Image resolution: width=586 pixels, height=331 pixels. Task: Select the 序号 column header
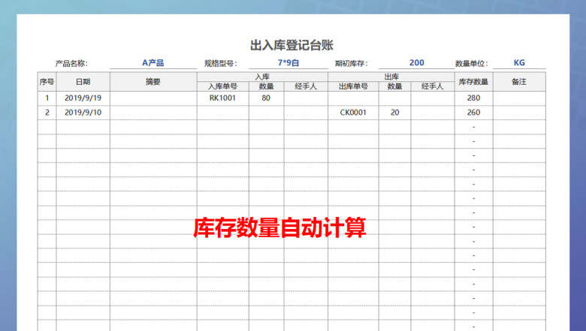pos(47,82)
